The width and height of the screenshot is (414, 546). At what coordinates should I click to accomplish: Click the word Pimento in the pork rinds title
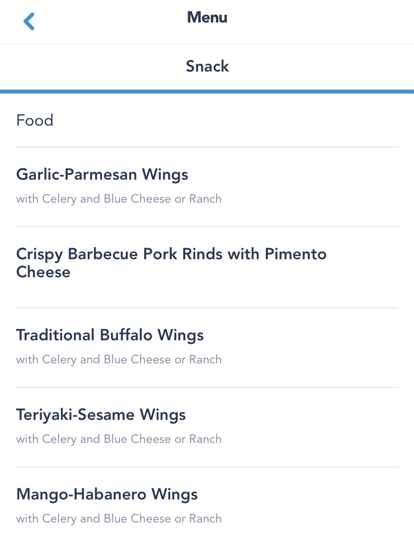click(x=295, y=254)
